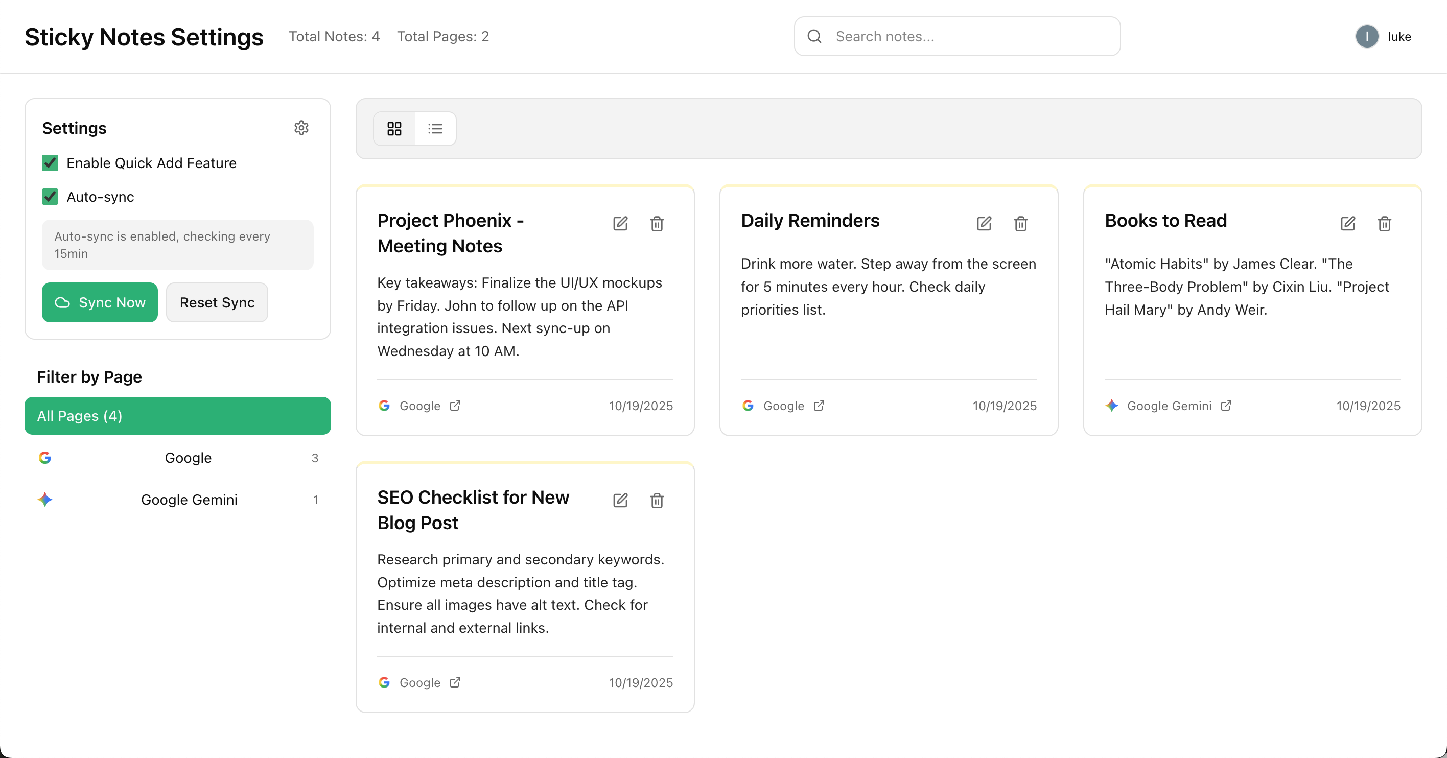Switch to list view layout
The image size is (1447, 758).
coord(435,129)
